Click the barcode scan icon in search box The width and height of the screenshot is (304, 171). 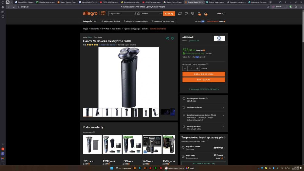135,14
